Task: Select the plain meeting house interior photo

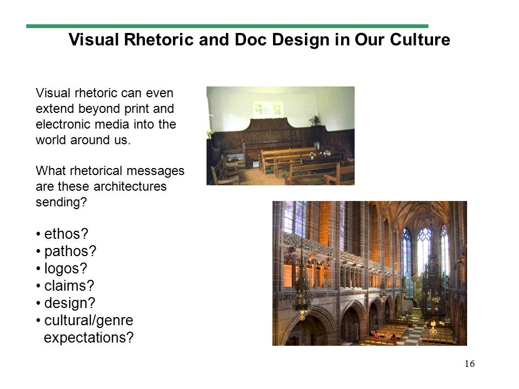Action: click(x=281, y=136)
